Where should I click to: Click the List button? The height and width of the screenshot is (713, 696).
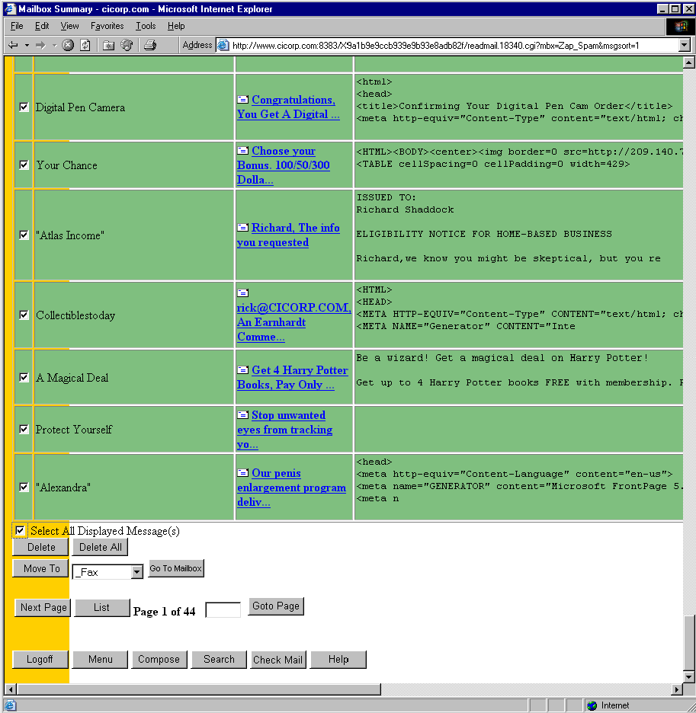pos(102,608)
